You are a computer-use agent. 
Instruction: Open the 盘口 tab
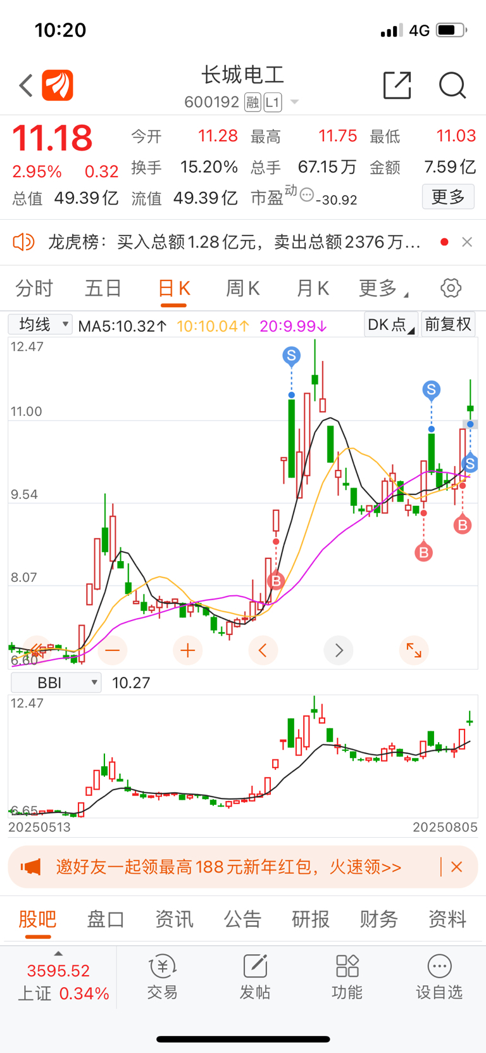tap(106, 919)
